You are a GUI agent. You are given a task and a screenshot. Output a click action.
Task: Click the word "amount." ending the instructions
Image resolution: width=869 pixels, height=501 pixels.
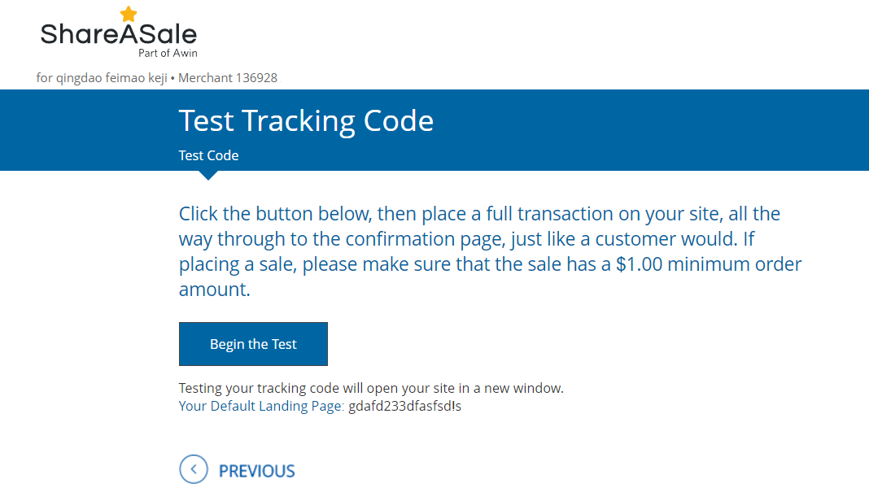[215, 290]
